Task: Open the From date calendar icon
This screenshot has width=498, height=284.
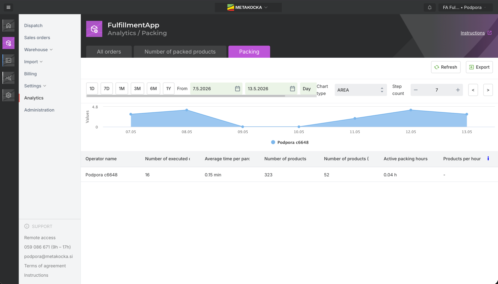Action: coord(237,89)
